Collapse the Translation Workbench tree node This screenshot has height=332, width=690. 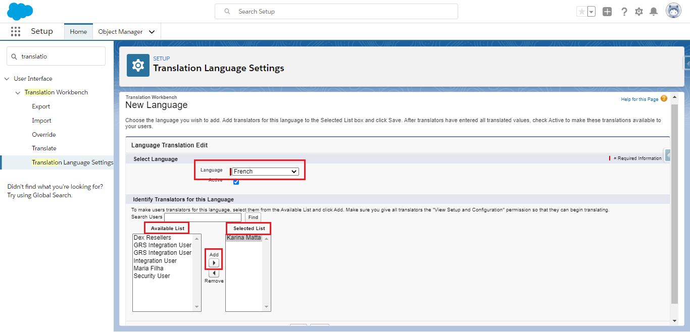(18, 93)
